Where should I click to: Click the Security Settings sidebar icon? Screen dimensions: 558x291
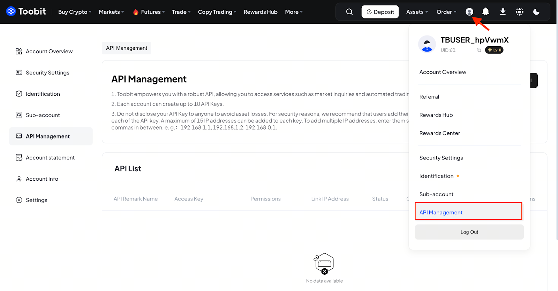(x=19, y=73)
